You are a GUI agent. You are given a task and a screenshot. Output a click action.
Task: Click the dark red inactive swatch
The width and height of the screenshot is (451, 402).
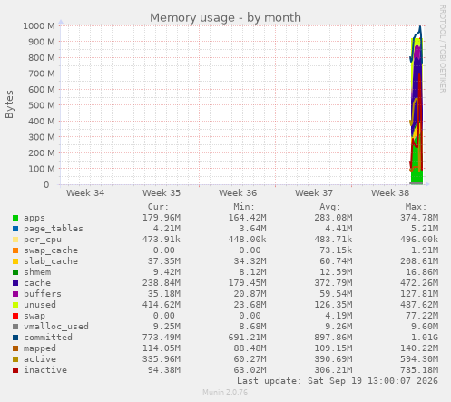coord(15,370)
